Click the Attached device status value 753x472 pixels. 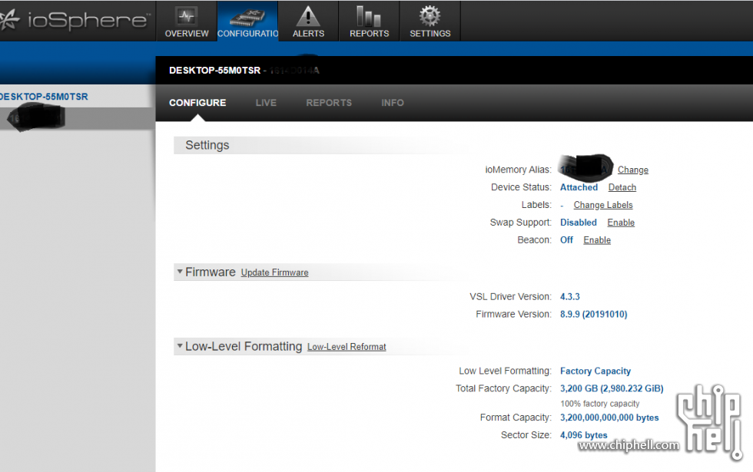point(579,187)
